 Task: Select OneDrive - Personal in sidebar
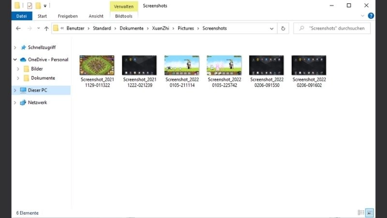click(48, 60)
